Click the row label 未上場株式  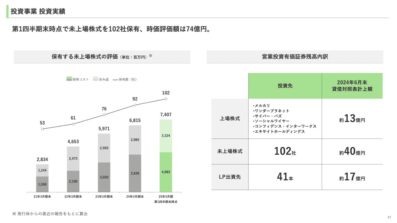click(x=230, y=151)
